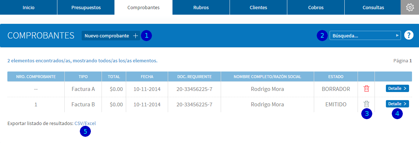Screen dimensions: 419x143
Task: Export results via CSV/Excel link
Action: click(x=85, y=123)
